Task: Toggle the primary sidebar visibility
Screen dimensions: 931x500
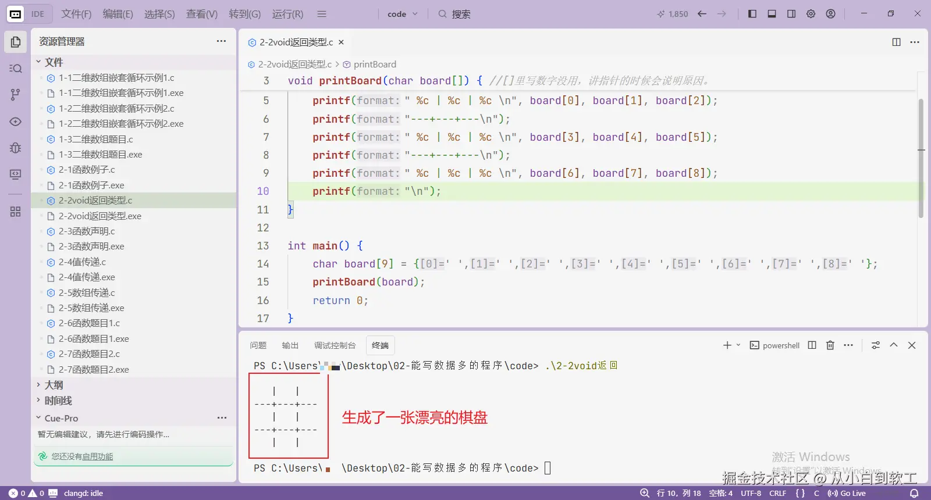Action: pyautogui.click(x=752, y=14)
